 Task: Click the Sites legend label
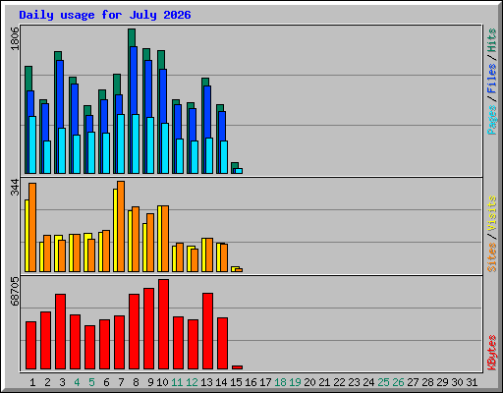click(492, 257)
